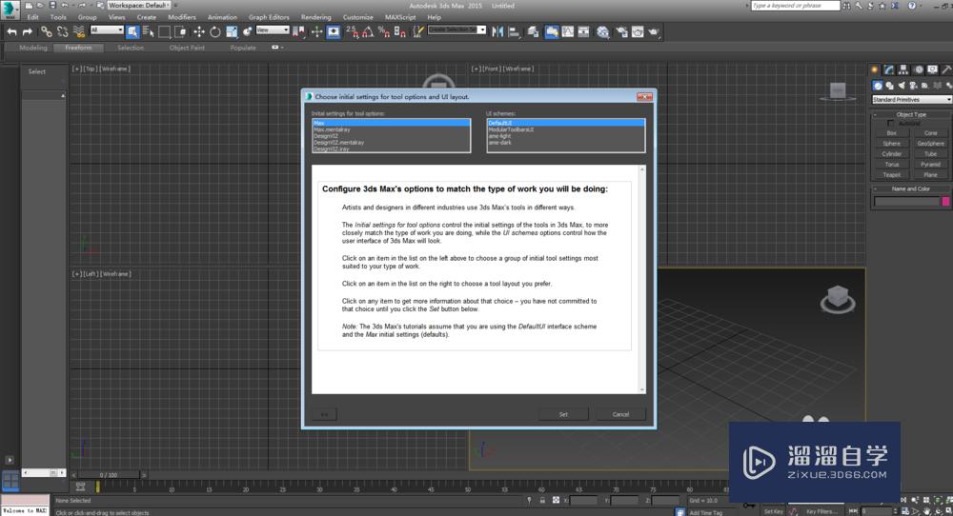The height and width of the screenshot is (516, 953).
Task: Open the Selection Filter dropdown showing All
Action: [107, 30]
